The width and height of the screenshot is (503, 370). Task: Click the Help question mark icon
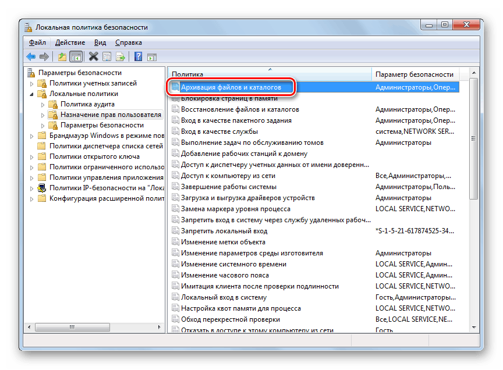coord(138,57)
